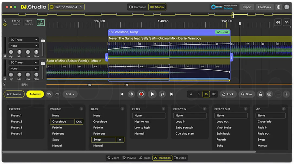This screenshot has width=294, height=164.
Task: Start playback with the Play button
Action: pos(152,94)
